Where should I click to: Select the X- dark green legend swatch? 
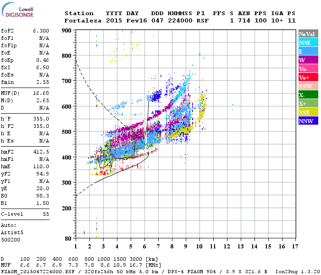coord(308,95)
